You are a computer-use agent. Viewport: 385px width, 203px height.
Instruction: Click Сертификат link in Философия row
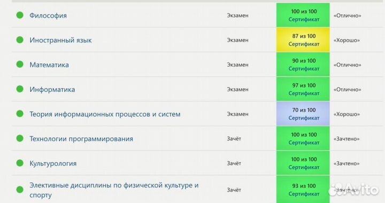(304, 19)
